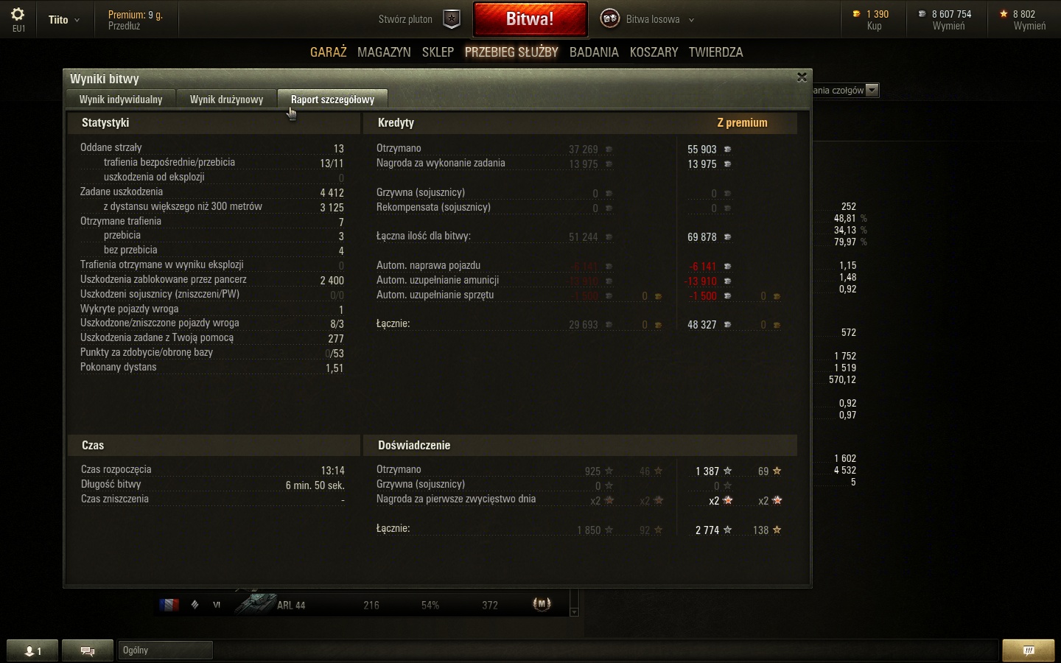Close the Wyniki bitwy window
The width and height of the screenshot is (1061, 663).
802,77
